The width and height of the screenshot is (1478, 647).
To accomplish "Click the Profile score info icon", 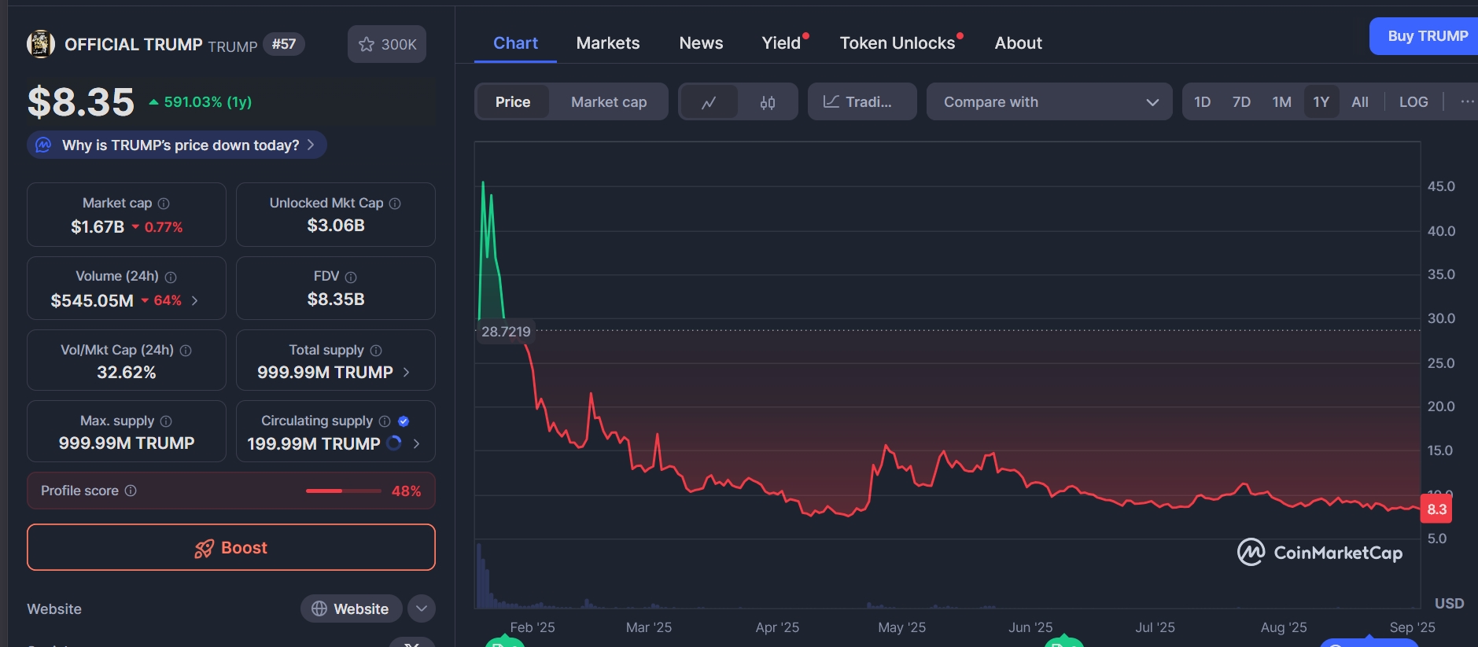I will 131,491.
